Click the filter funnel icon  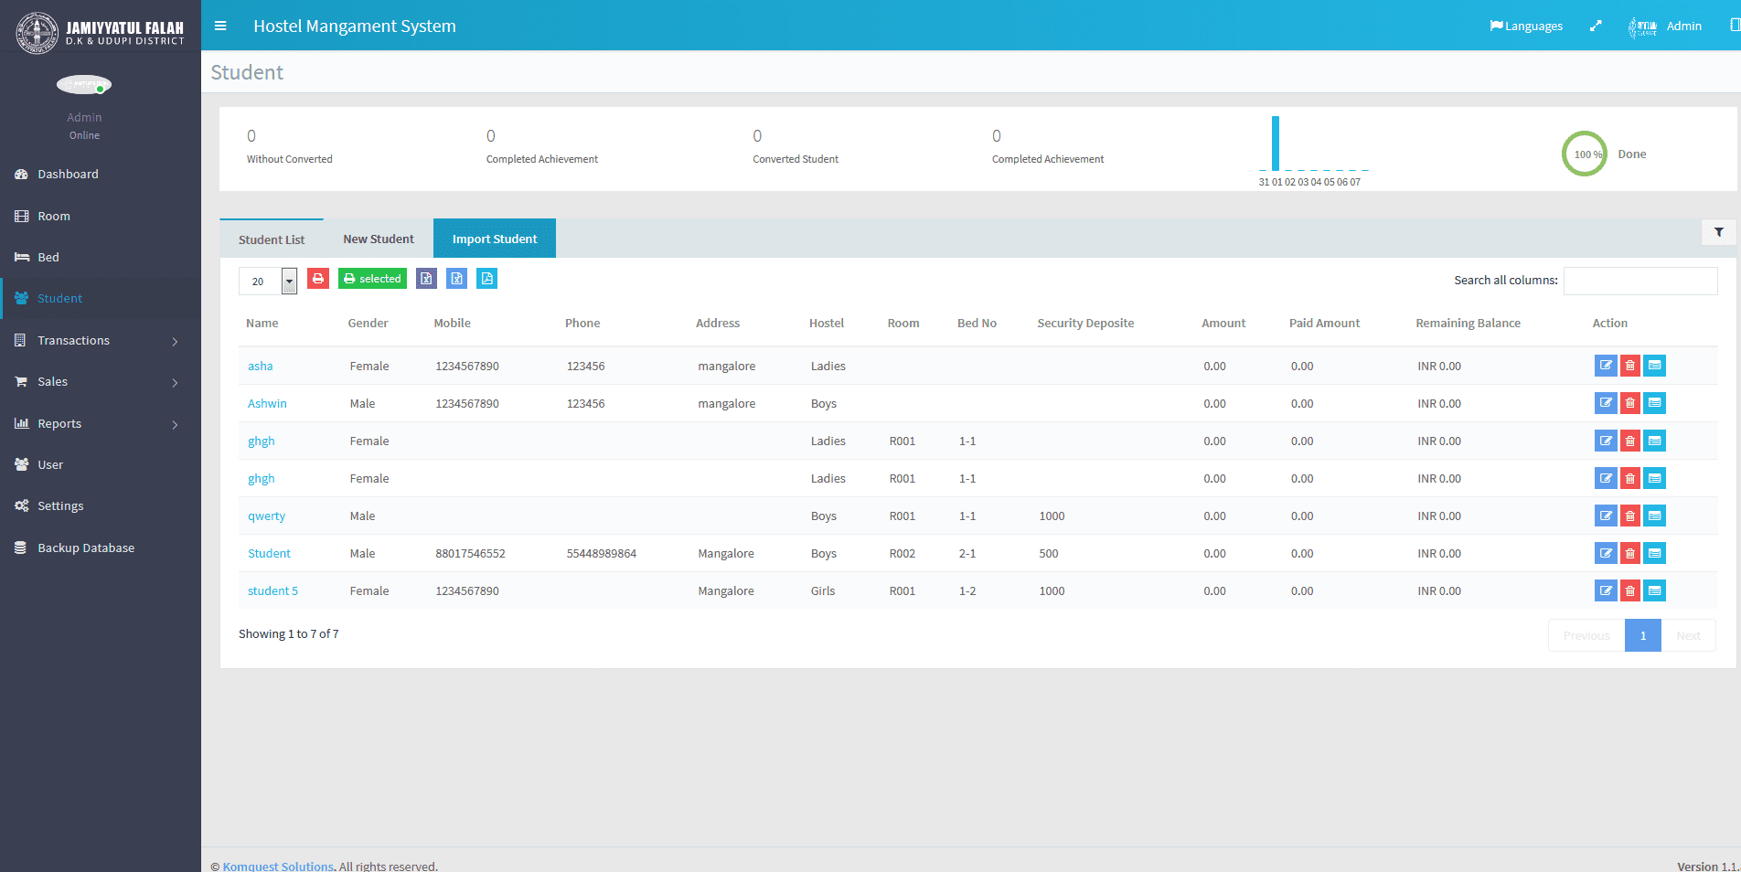1719,232
